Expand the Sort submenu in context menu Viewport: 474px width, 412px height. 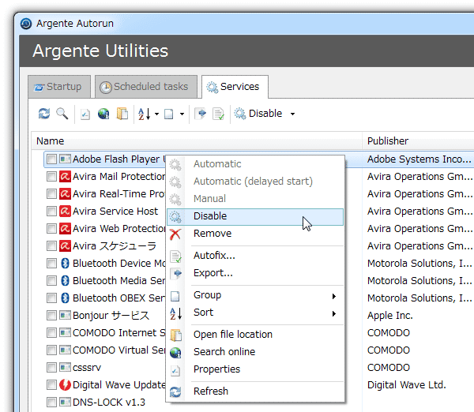coord(255,313)
